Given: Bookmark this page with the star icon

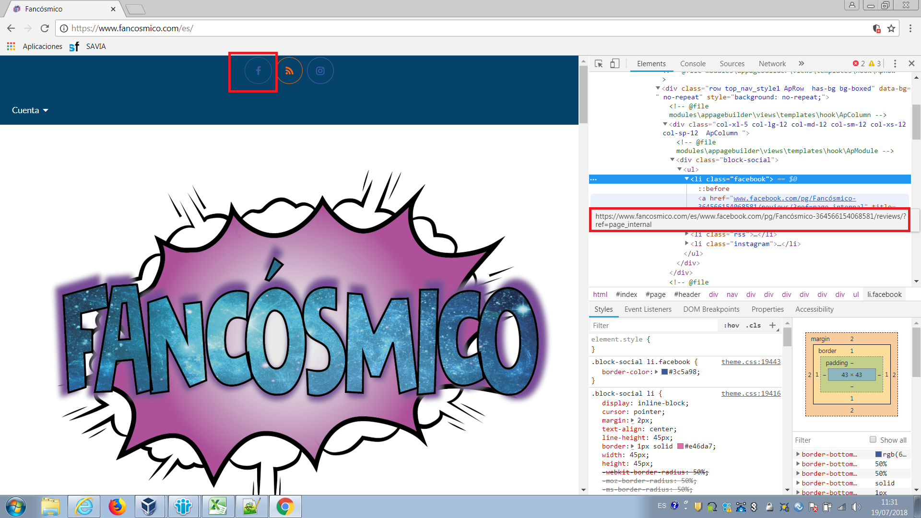Looking at the screenshot, I should [891, 28].
